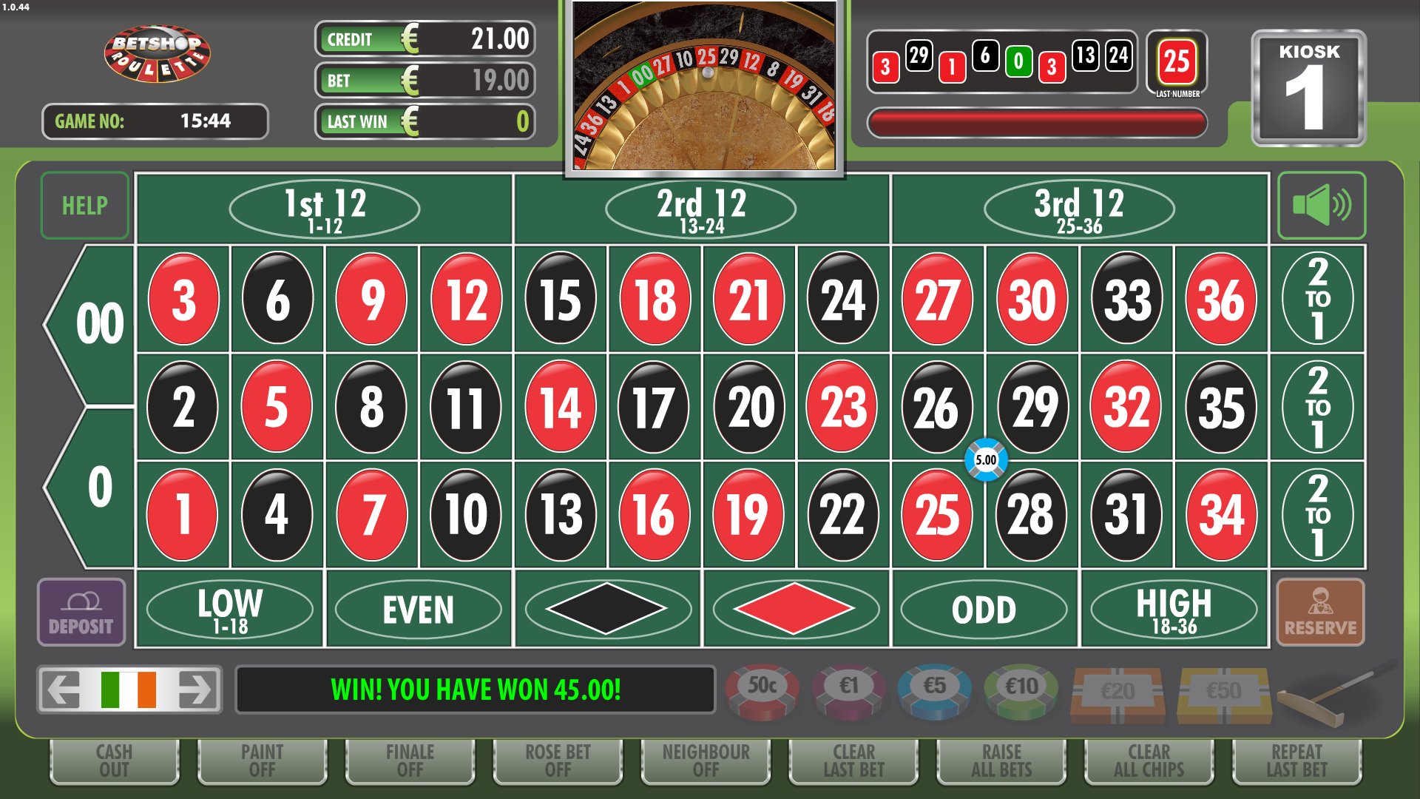Pick the €5 blue chip
The image size is (1420, 799).
(x=935, y=692)
